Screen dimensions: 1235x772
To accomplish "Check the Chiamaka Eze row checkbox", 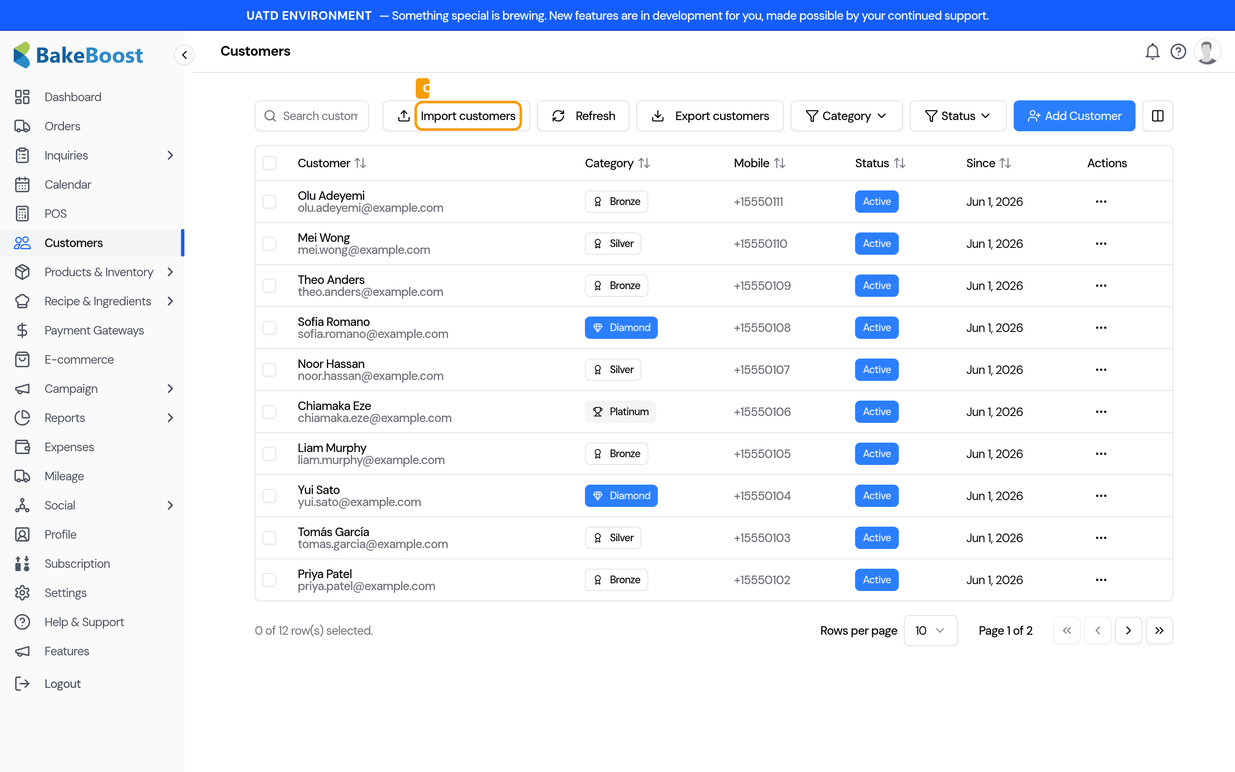I will pos(269,412).
